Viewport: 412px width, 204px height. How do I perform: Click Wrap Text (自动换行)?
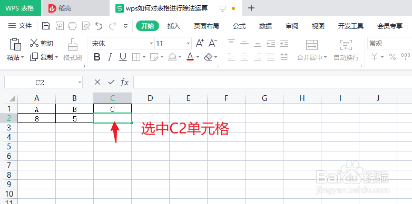(x=346, y=50)
